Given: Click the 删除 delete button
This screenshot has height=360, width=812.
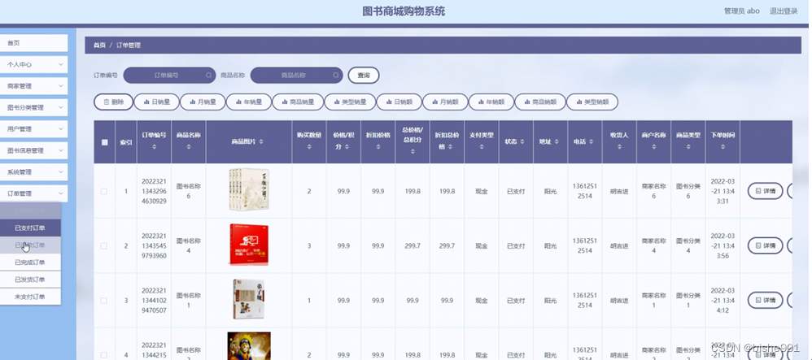Looking at the screenshot, I should point(113,102).
